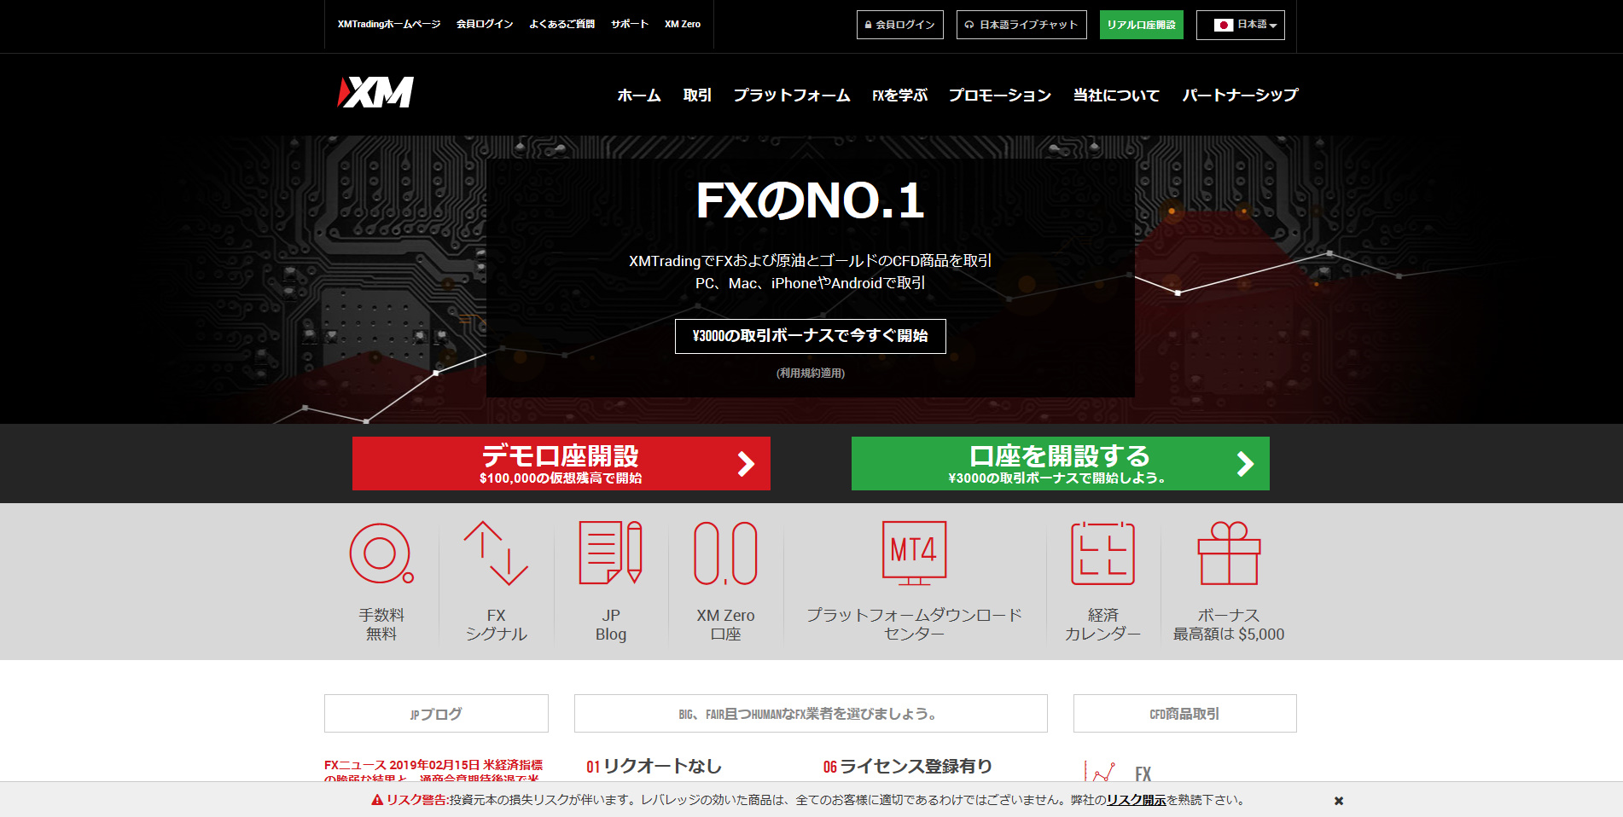Click the arrow on デモ口座開設 banner
This screenshot has height=817, width=1623.
(x=746, y=464)
